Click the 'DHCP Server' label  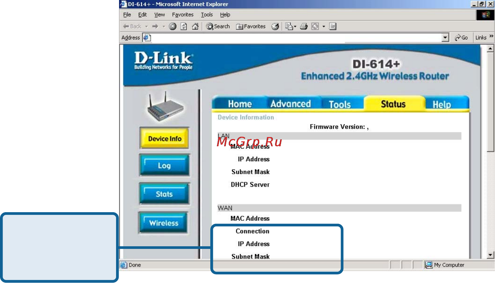250,185
